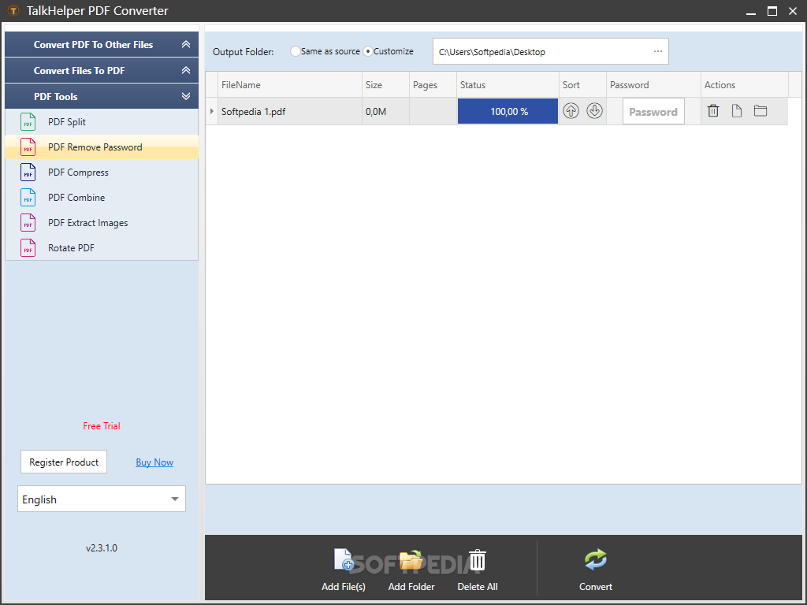807x605 pixels.
Task: Click the PDF Split file icon
Action: coord(28,122)
